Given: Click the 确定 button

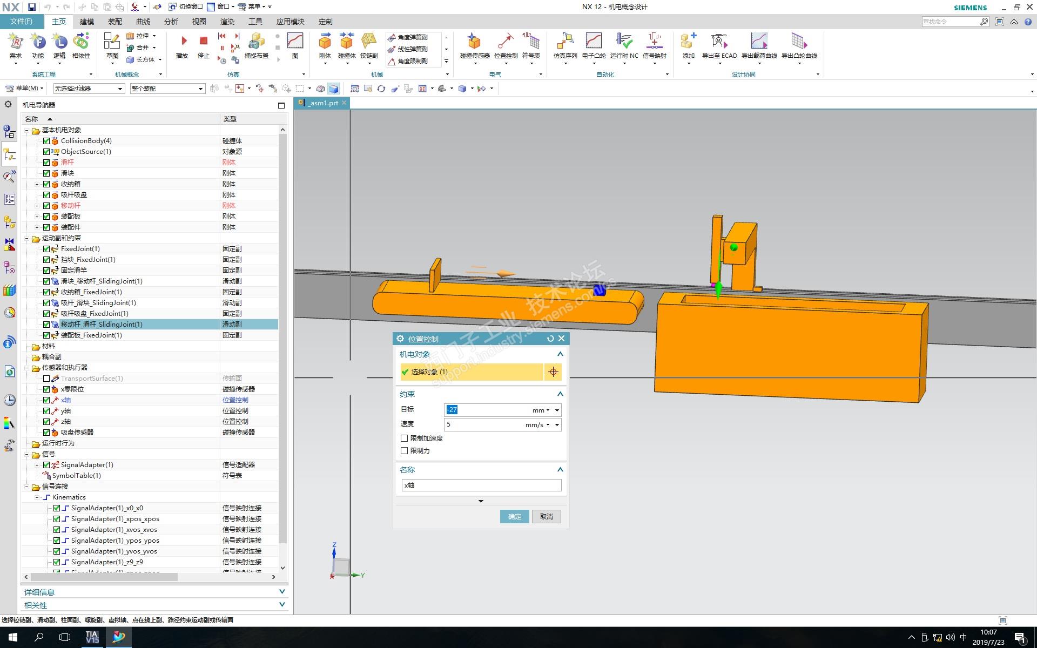Looking at the screenshot, I should point(514,517).
